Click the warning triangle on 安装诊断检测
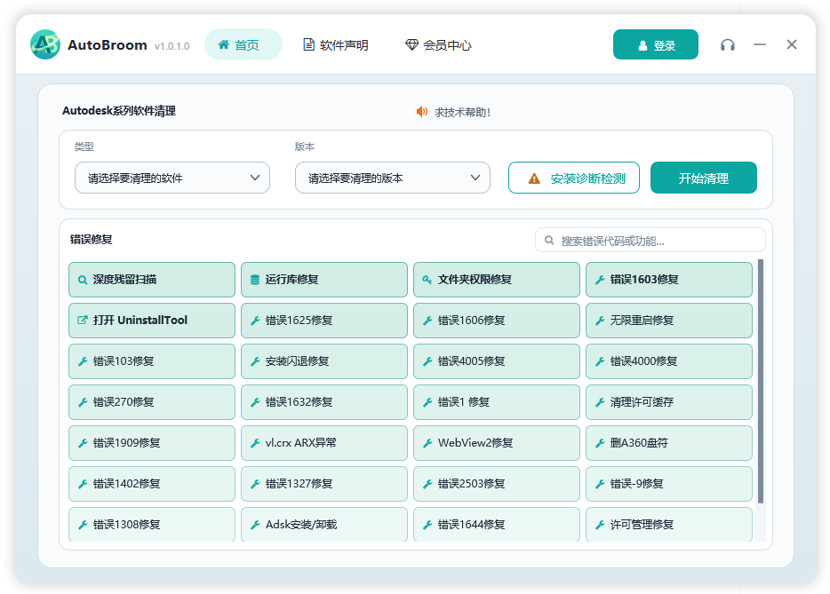 pos(534,178)
